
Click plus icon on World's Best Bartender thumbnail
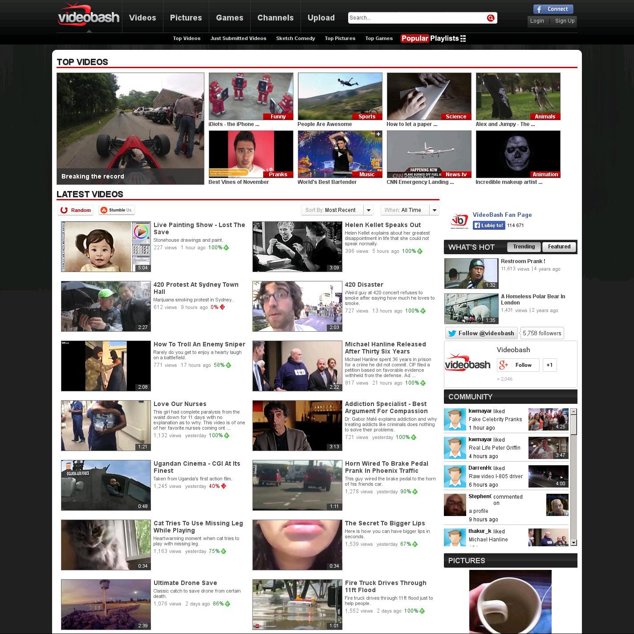click(378, 134)
